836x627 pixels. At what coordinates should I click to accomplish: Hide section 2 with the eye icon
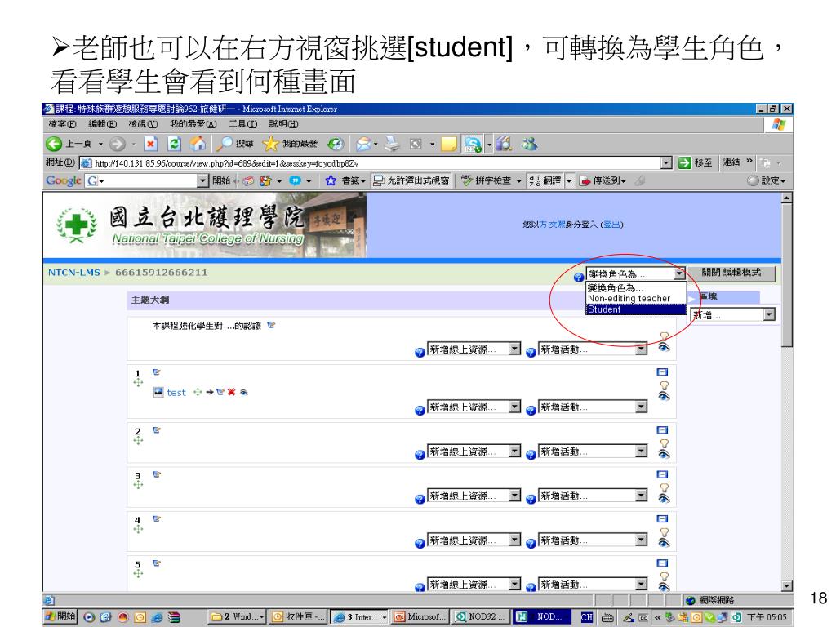click(664, 454)
